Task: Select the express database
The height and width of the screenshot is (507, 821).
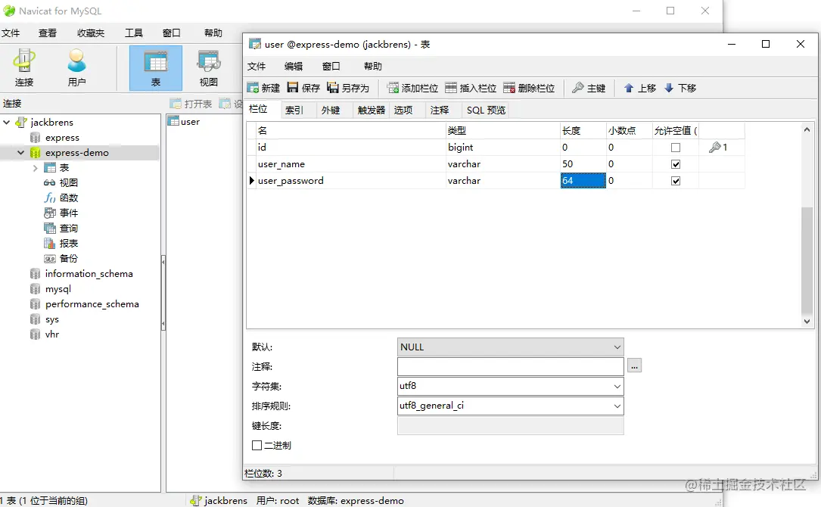Action: click(62, 137)
